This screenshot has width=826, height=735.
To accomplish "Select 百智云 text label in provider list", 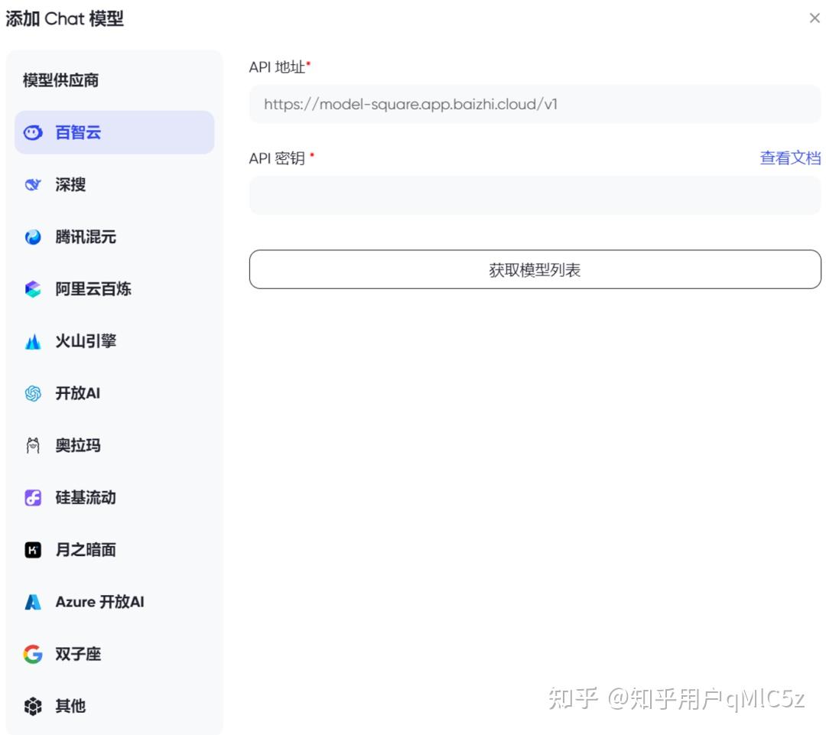I will click(x=78, y=133).
